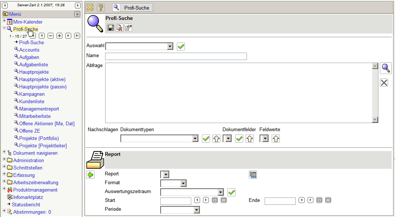Open the Aufgabenliste saved search
This screenshot has height=217, width=395.
[x=34, y=64]
